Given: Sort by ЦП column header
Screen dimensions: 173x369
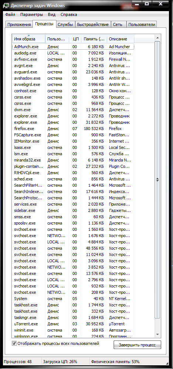Looking at the screenshot, I should pos(75,39).
